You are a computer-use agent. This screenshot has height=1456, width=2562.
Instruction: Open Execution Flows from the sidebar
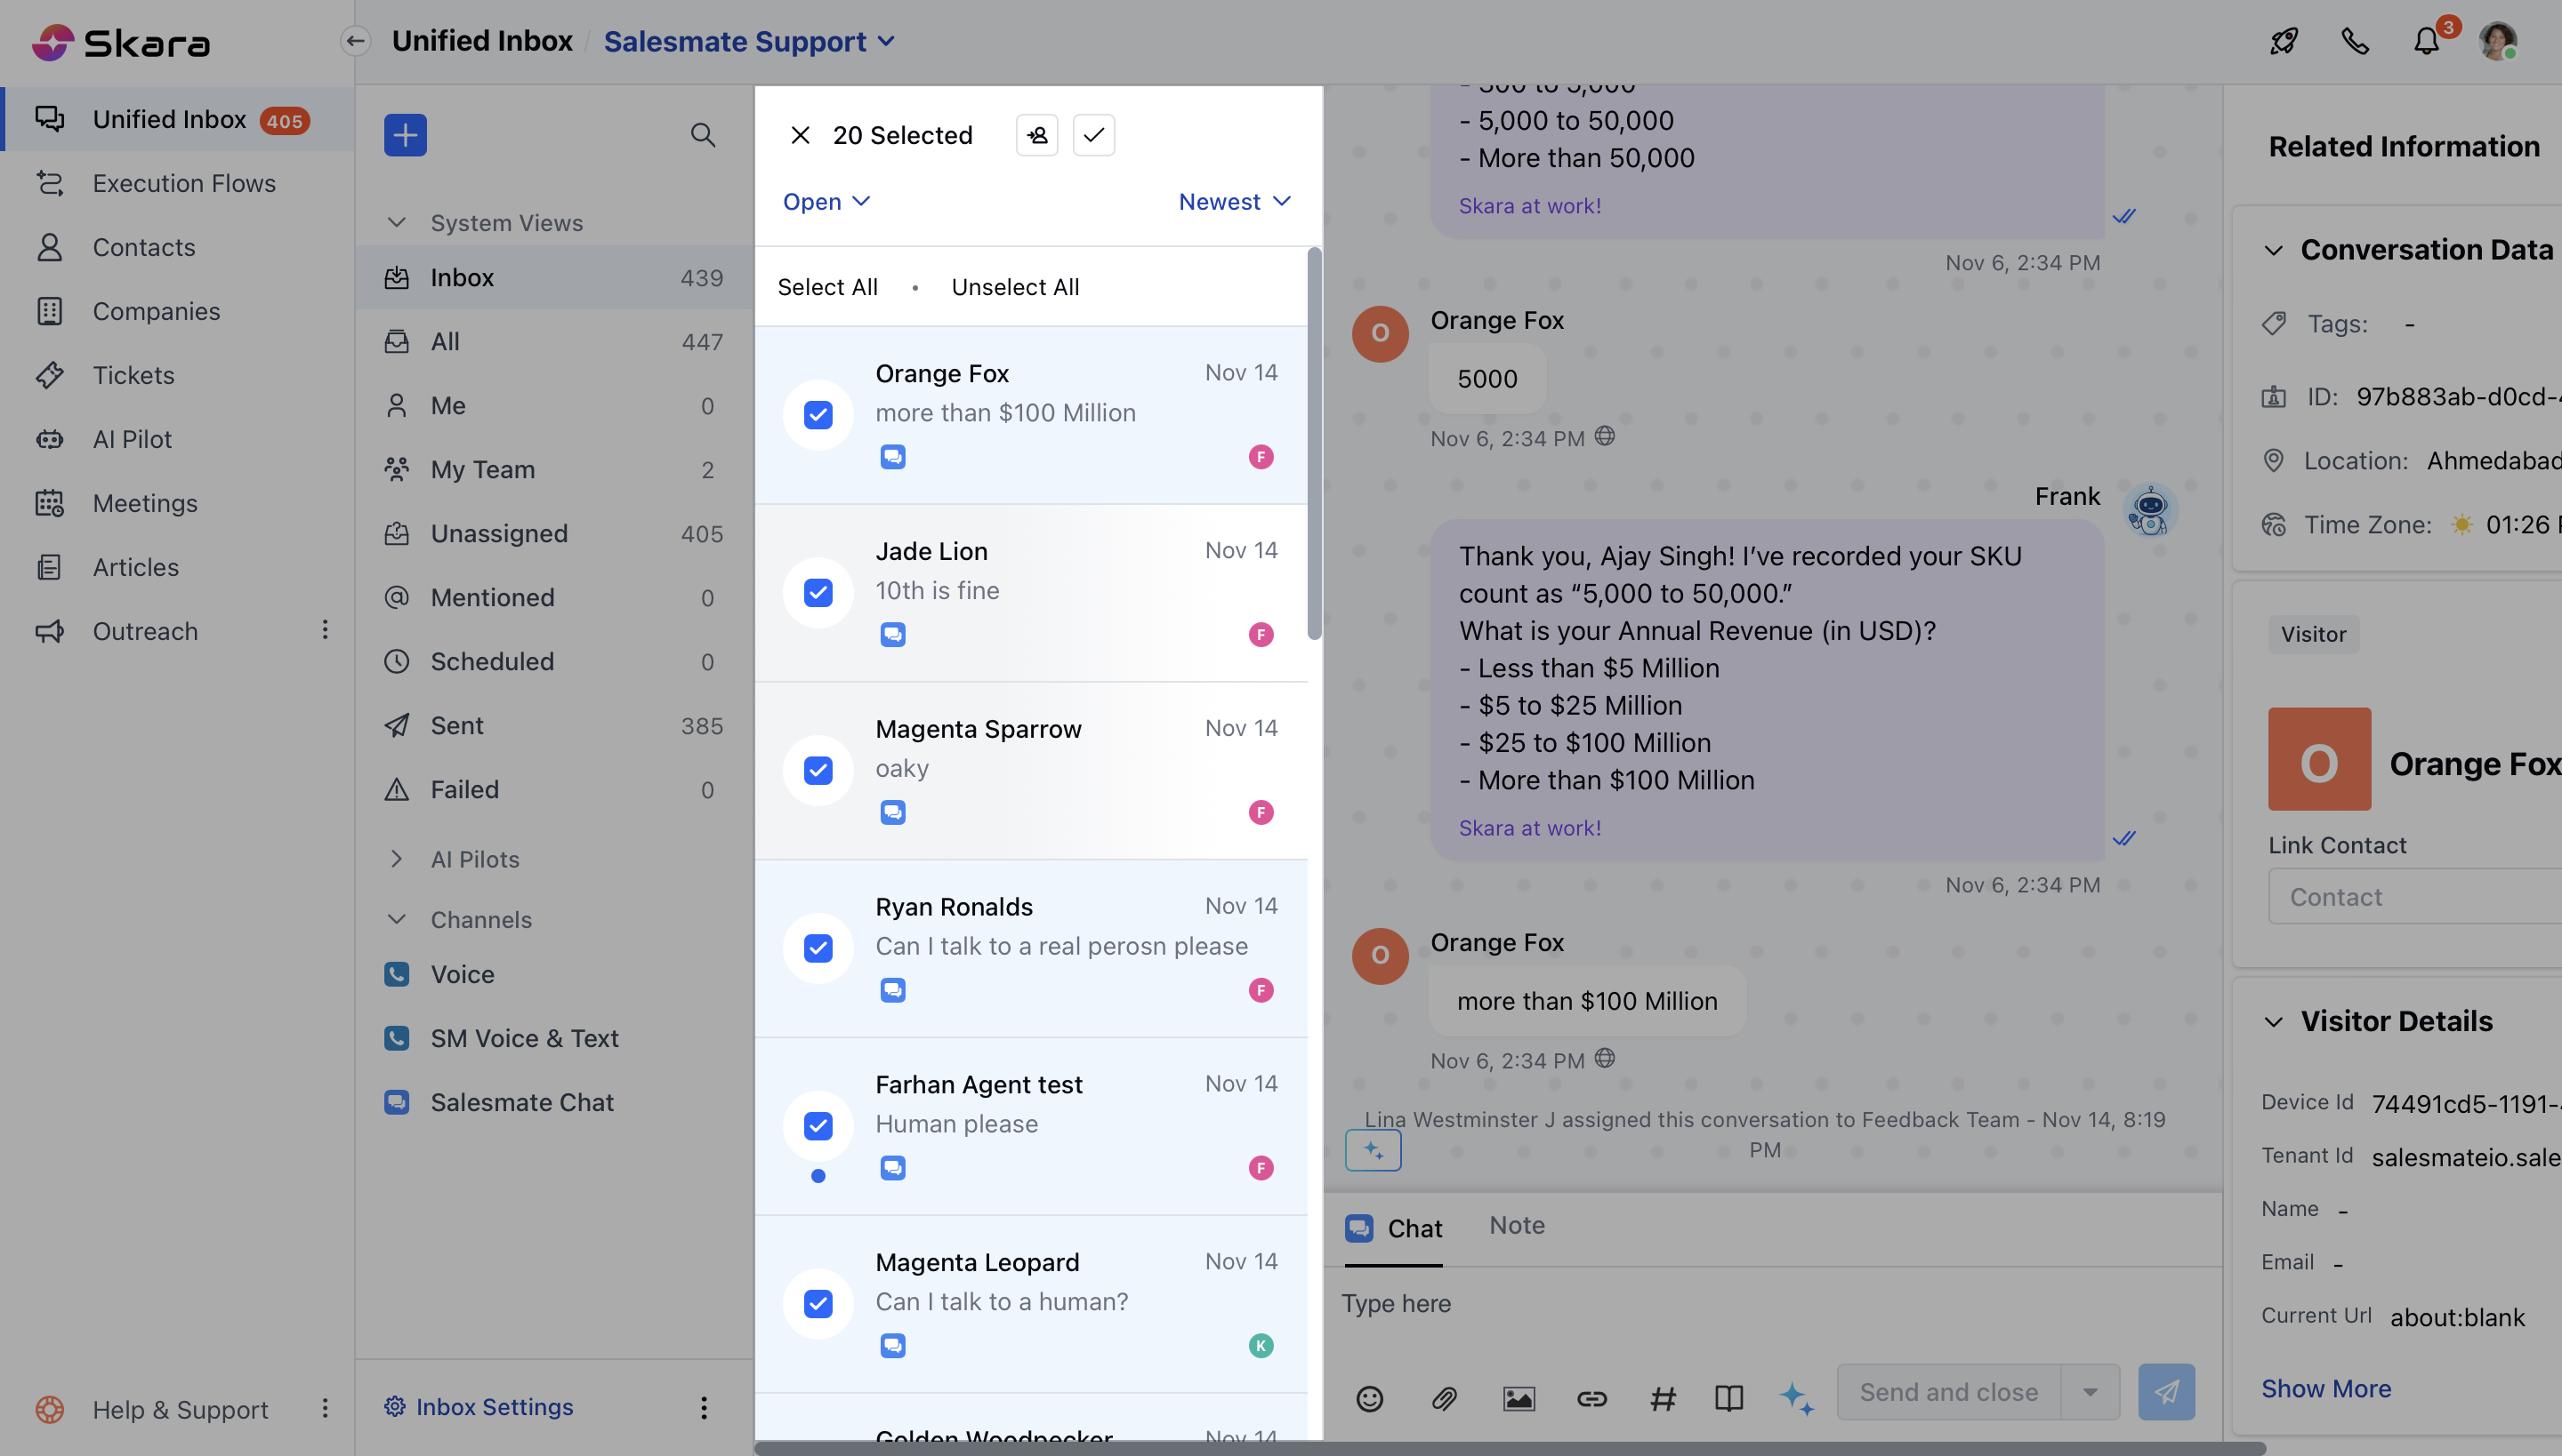[184, 183]
